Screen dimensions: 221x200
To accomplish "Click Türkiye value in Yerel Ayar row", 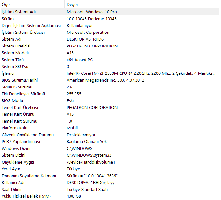I will pos(73,169).
